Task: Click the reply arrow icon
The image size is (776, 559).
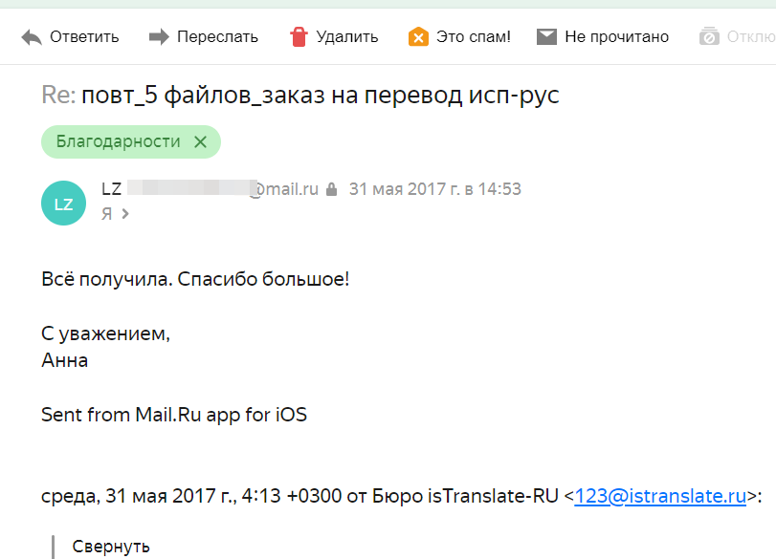Action: pyautogui.click(x=32, y=37)
